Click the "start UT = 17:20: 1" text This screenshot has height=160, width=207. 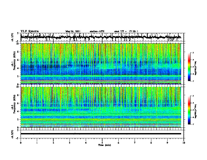[x=126, y=31]
